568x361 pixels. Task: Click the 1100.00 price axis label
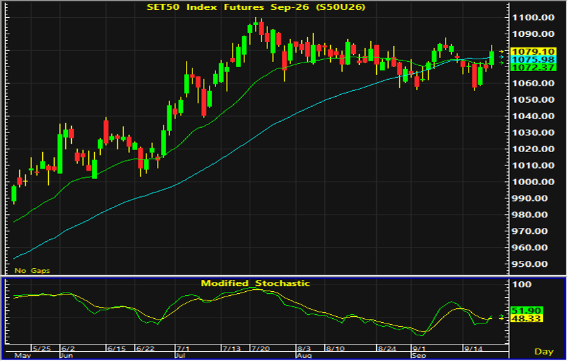point(533,17)
